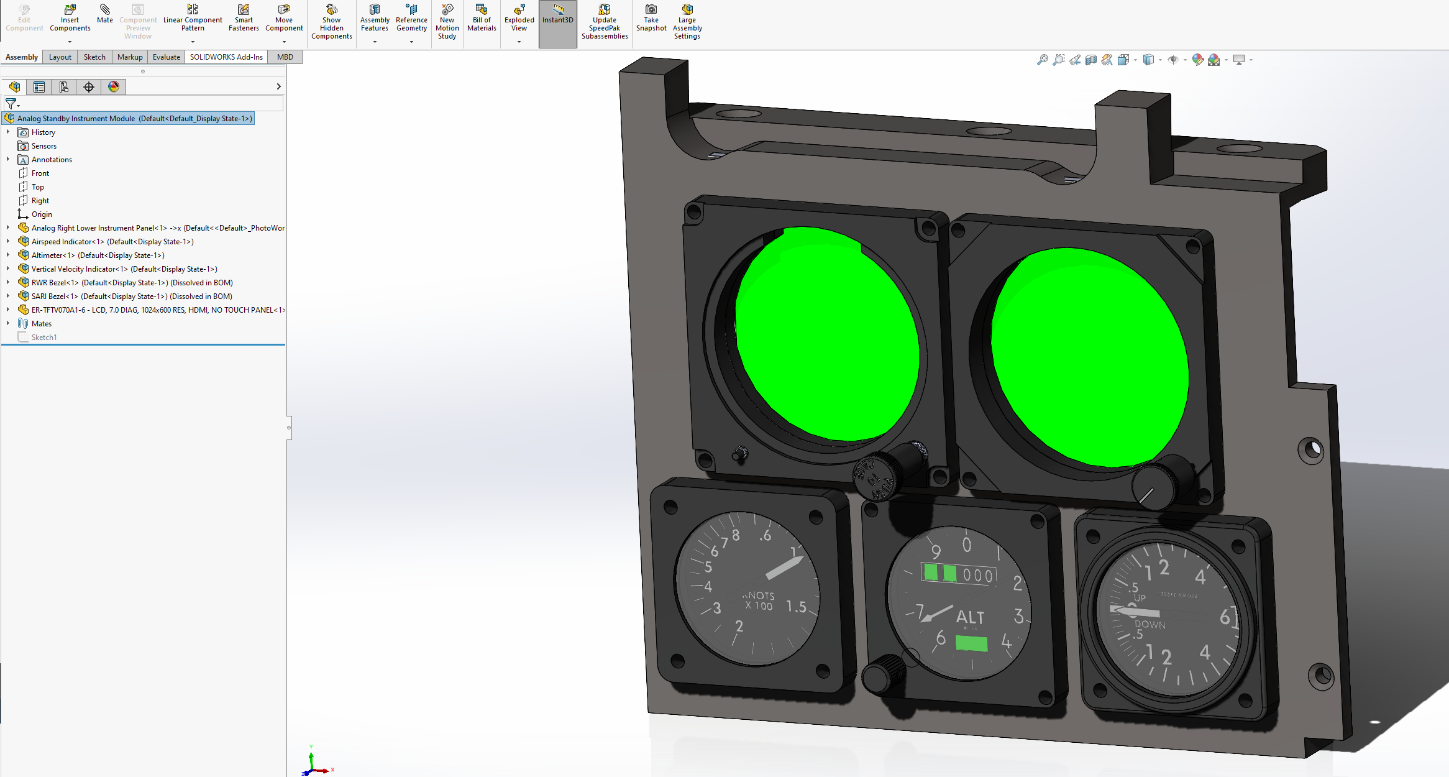Screen dimensions: 1449x777
Task: Disable the Instant3D toggle
Action: 557,19
